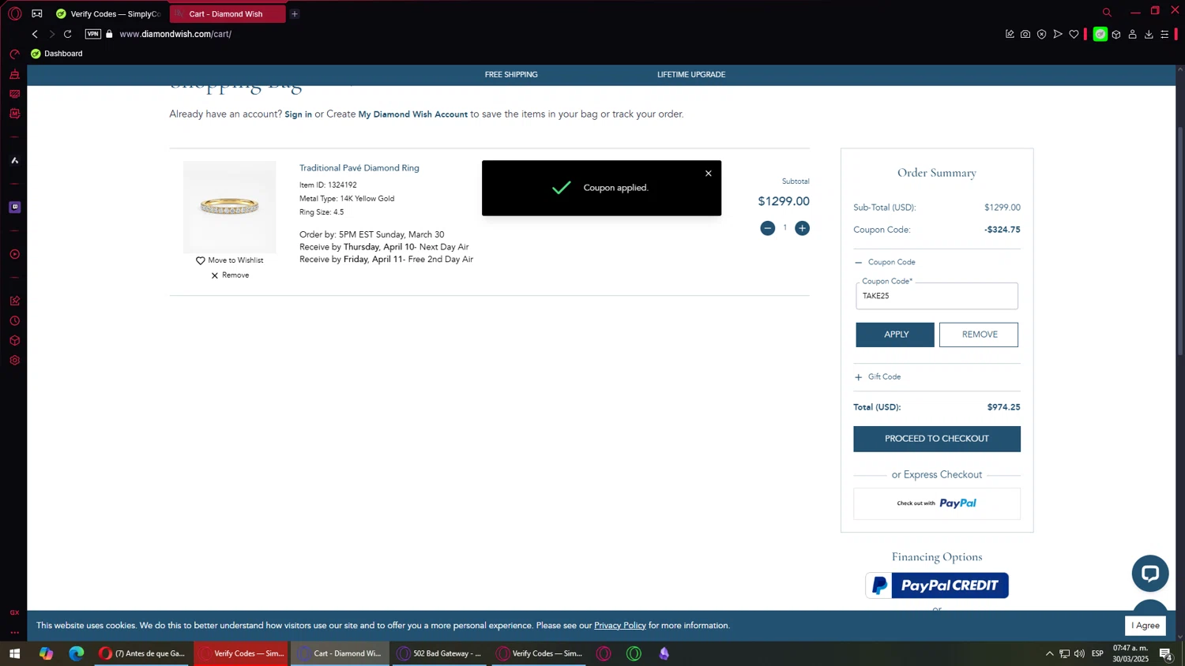Open the profile account icon in toolbar

pyautogui.click(x=1132, y=34)
